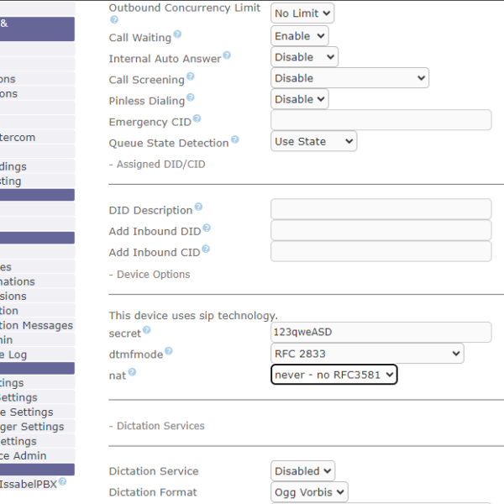504x504 pixels.
Task: Click help icon next to DID Description
Action: pyautogui.click(x=198, y=207)
